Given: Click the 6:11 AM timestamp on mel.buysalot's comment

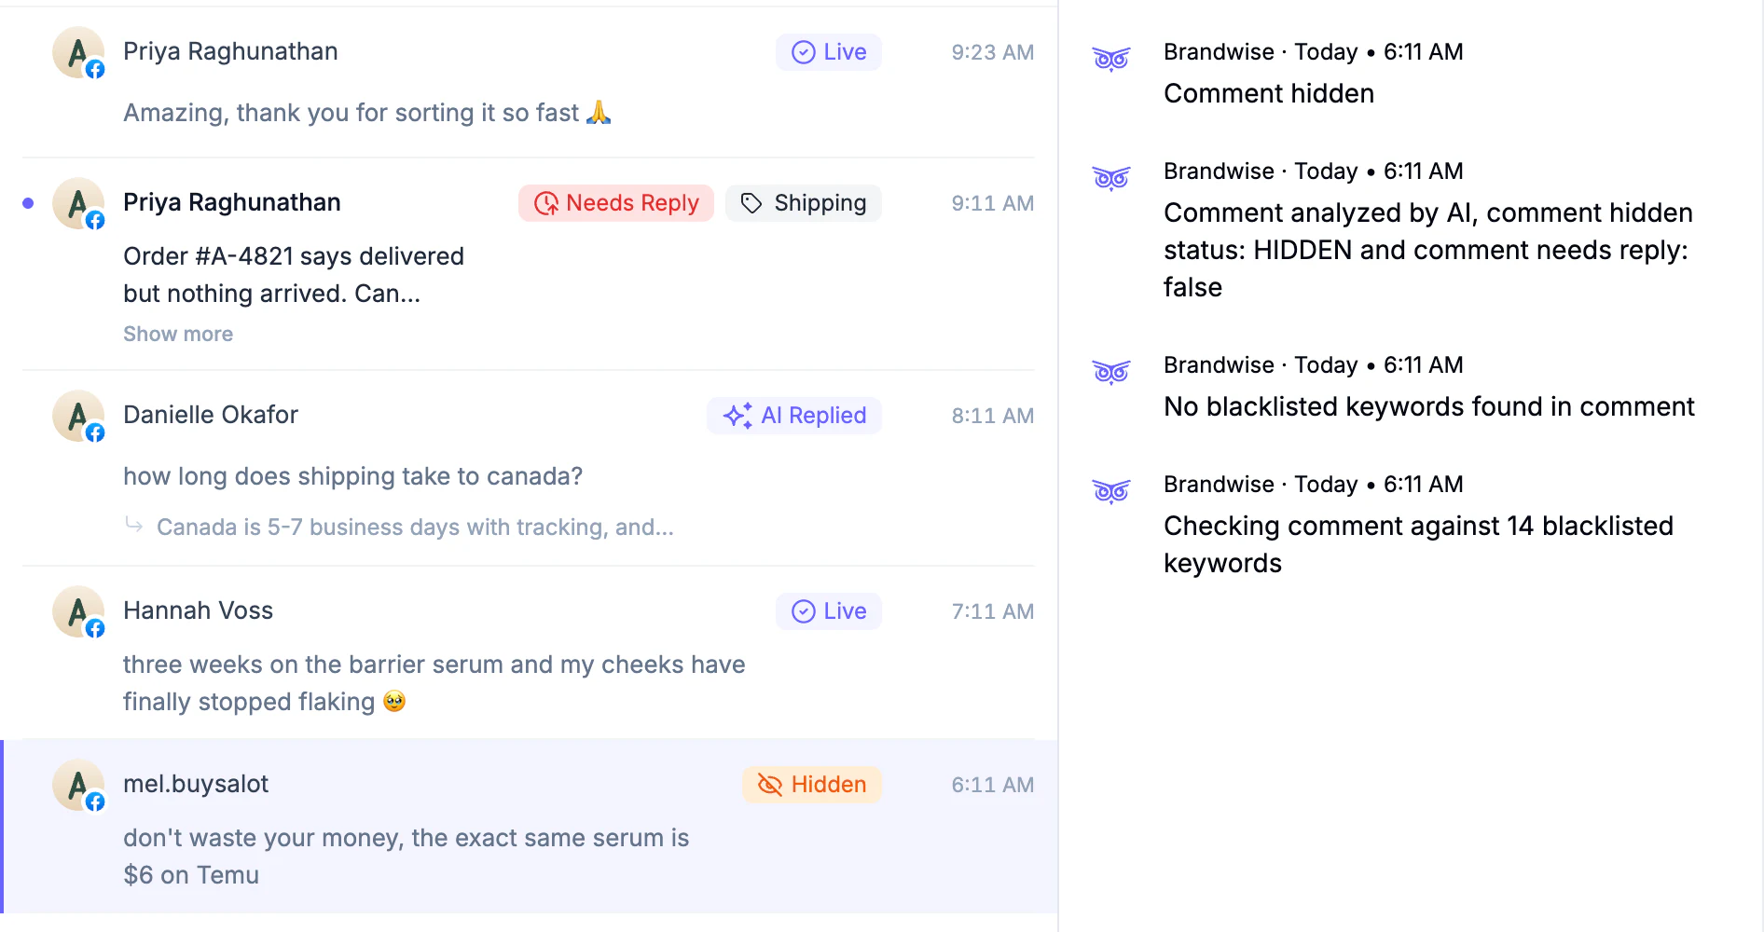Looking at the screenshot, I should (x=993, y=785).
